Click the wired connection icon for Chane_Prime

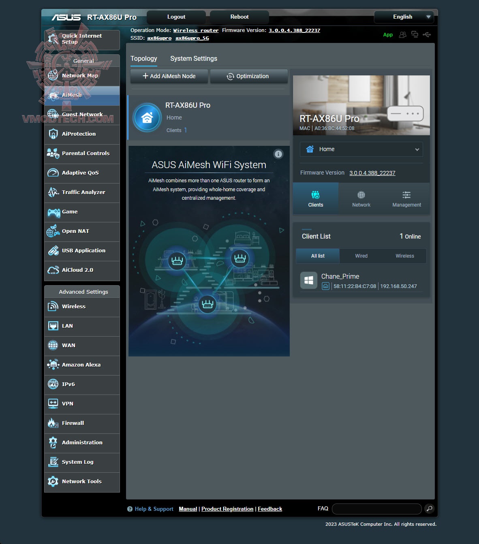point(325,286)
